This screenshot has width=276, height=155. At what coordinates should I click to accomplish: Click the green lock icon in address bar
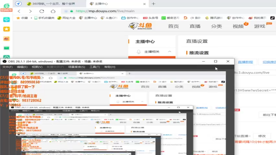pyautogui.click(x=71, y=11)
